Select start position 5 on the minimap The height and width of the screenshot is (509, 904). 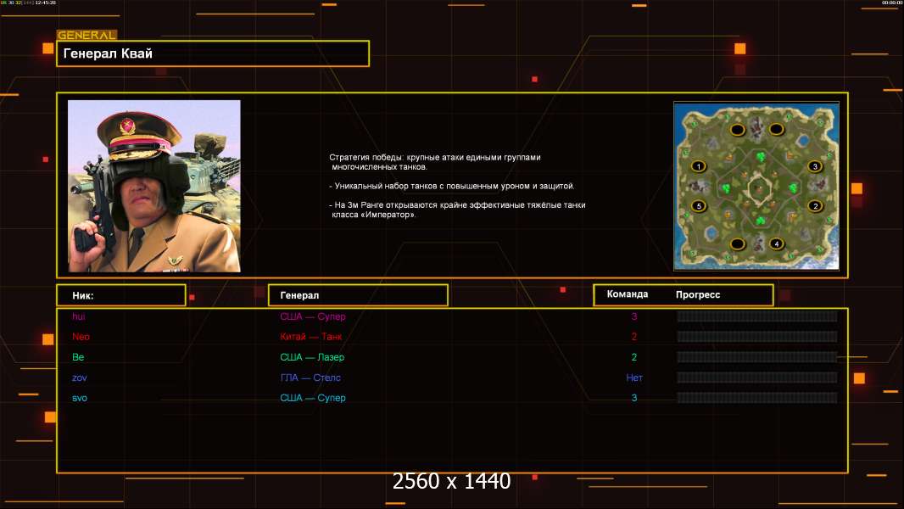[699, 205]
